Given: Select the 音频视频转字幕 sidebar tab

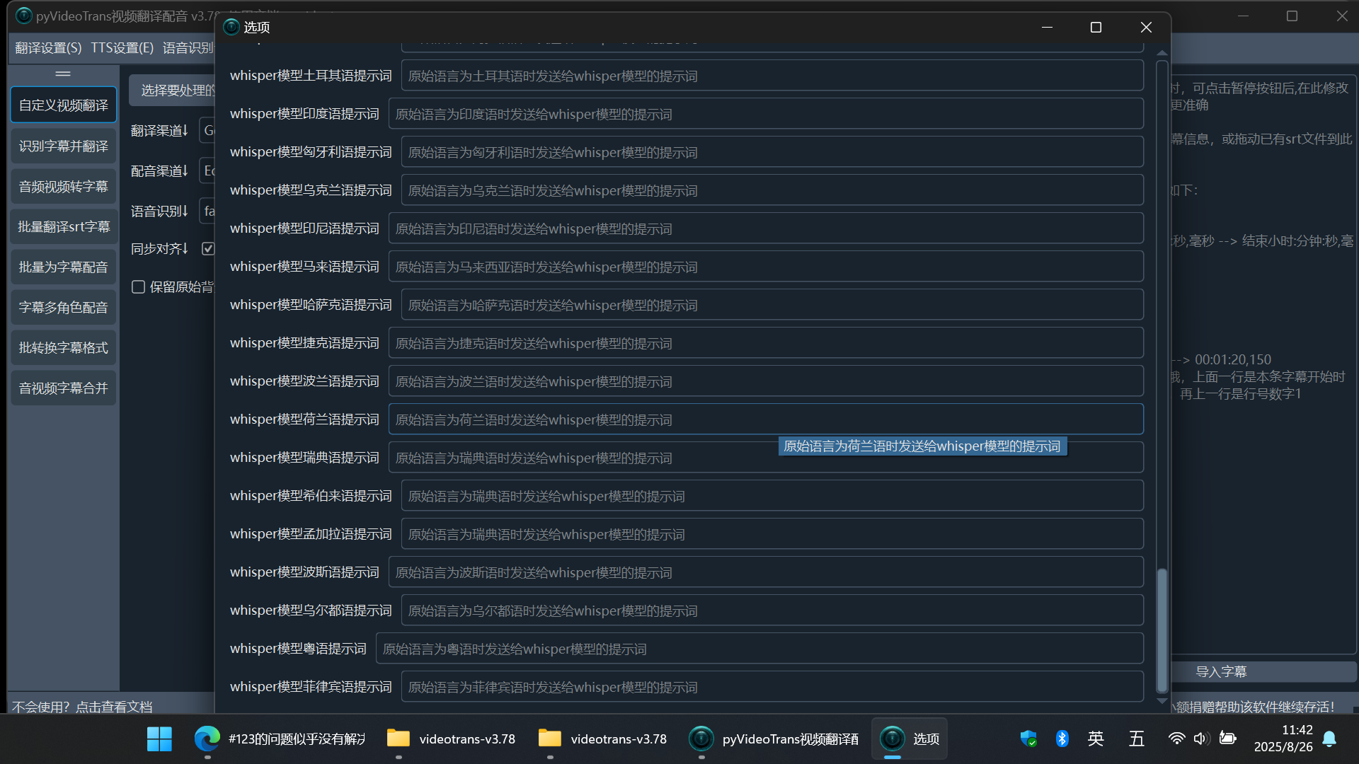Looking at the screenshot, I should coord(64,186).
